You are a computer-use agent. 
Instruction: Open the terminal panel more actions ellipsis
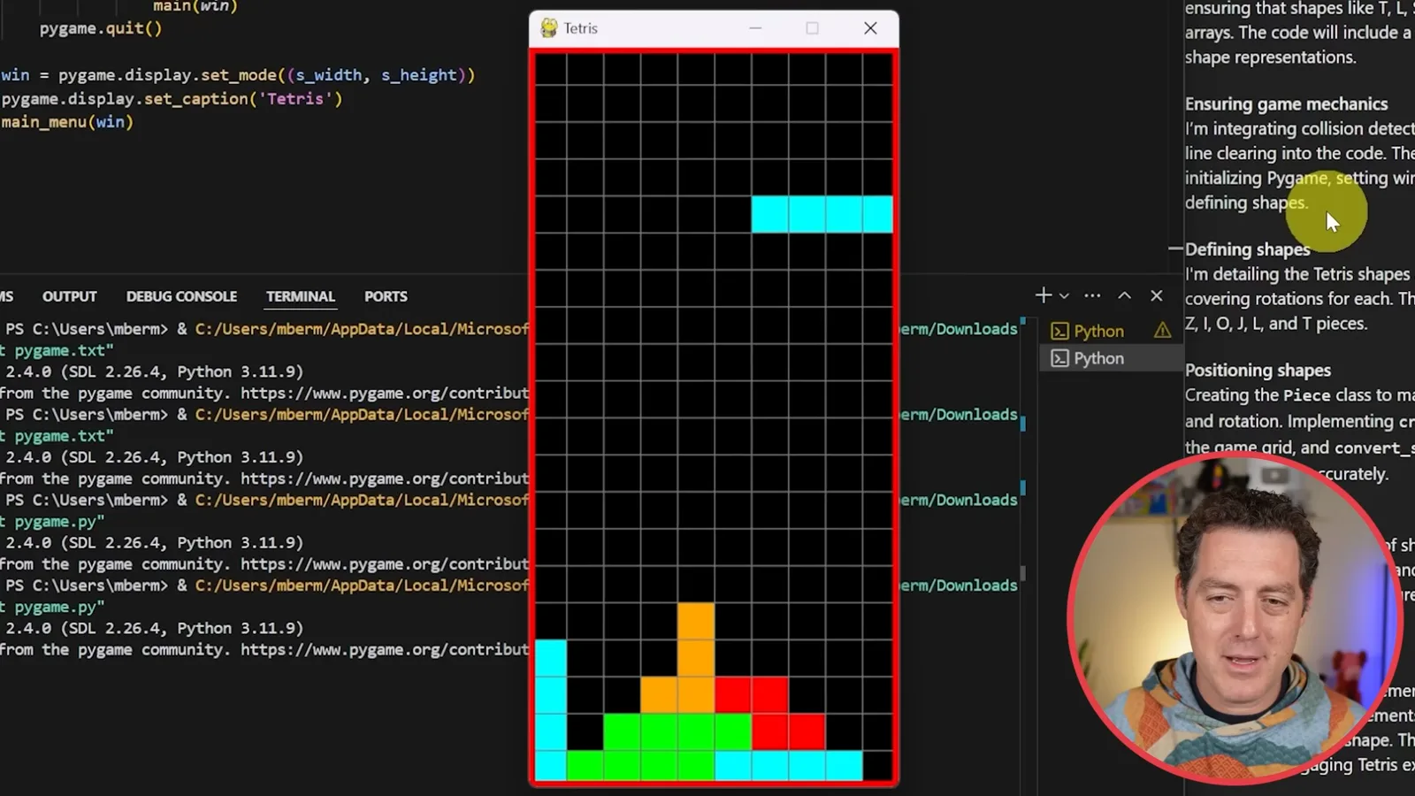[1092, 295]
